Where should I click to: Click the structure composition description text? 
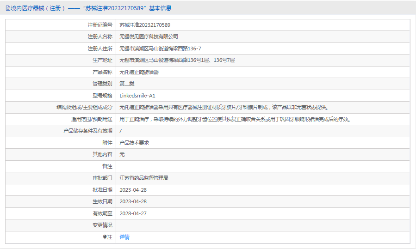(224, 107)
